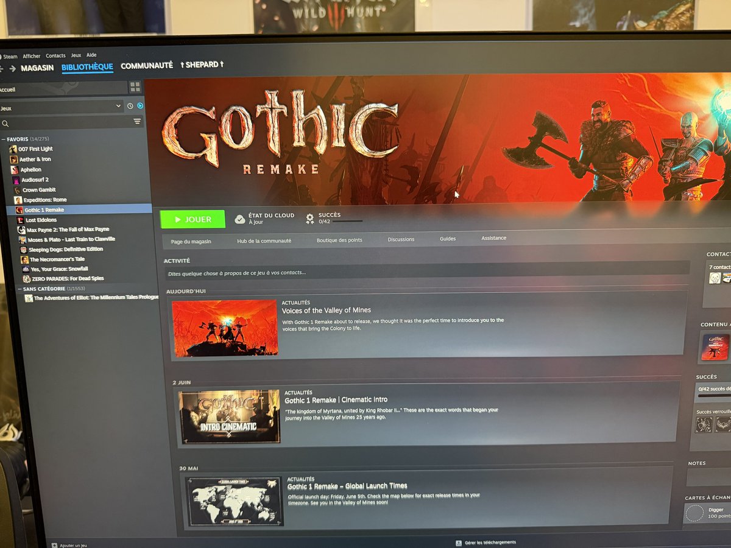Viewport: 731px width, 548px height.
Task: Click the Yes, Your Grace game icon
Action: pyautogui.click(x=26, y=269)
